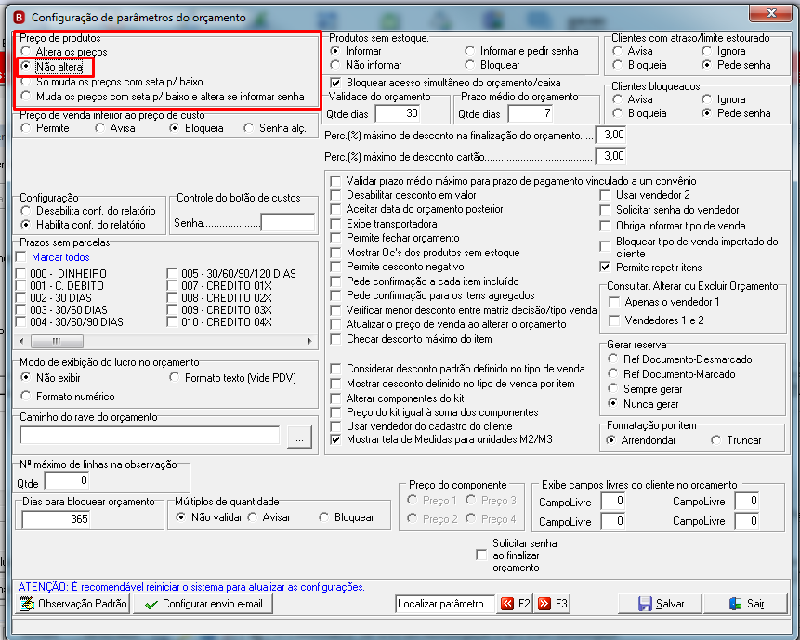Click the Localizar parâmetro search field
This screenshot has width=800, height=640.
(445, 604)
